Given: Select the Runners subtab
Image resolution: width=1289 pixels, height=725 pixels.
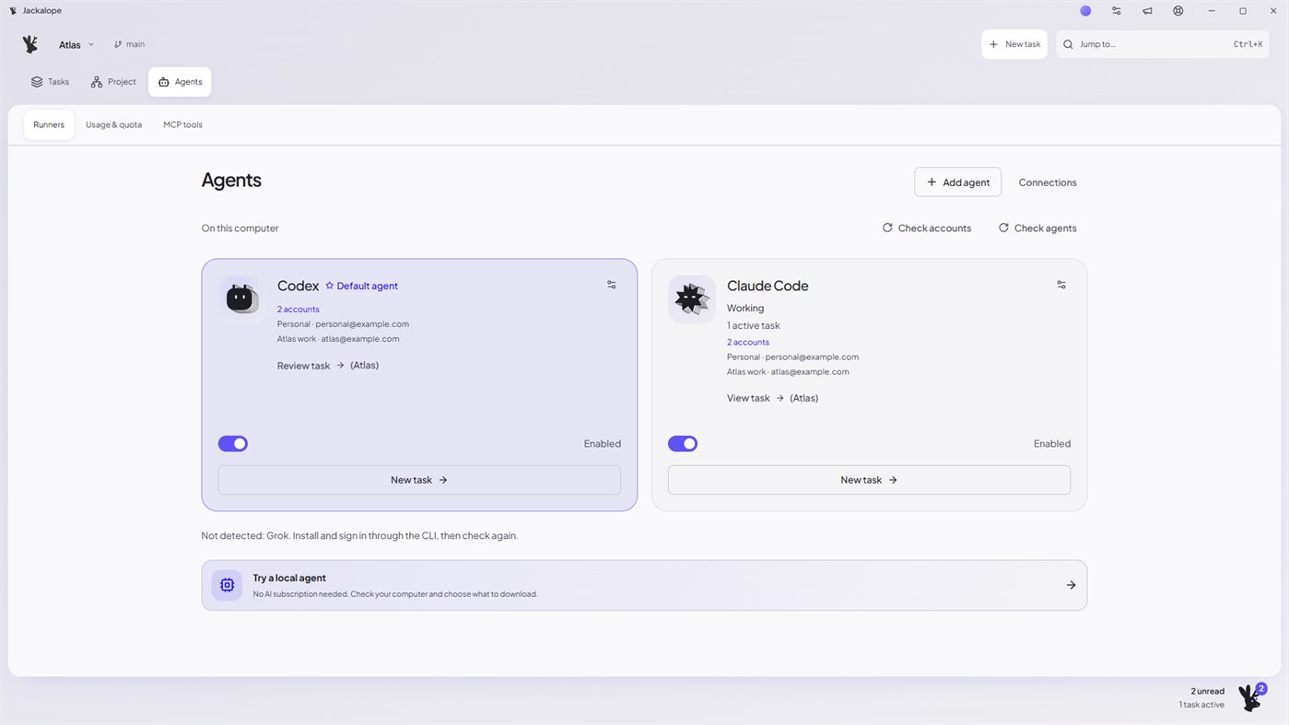Looking at the screenshot, I should [49, 124].
